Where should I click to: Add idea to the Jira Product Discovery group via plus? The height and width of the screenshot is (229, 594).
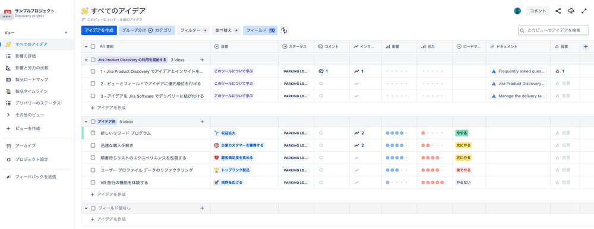202,60
